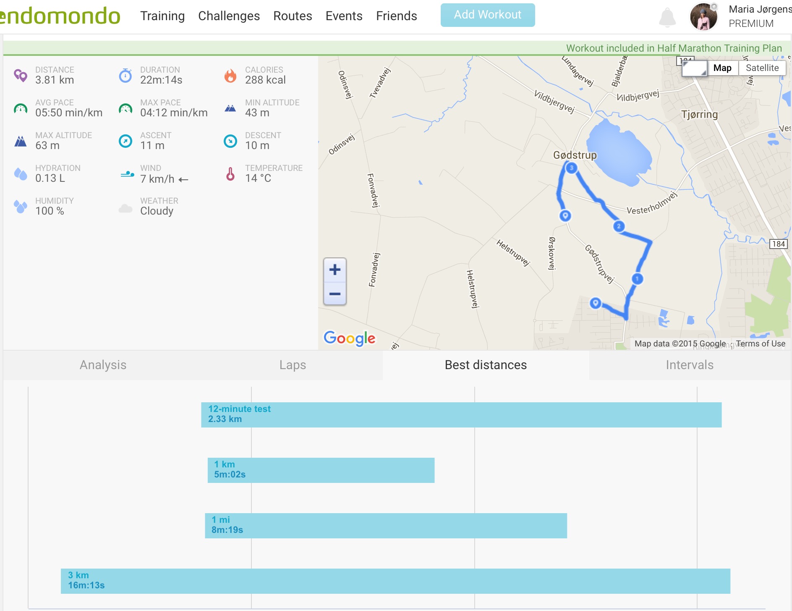The width and height of the screenshot is (792, 611).
Task: Click the temperature thermometer icon
Action: tap(230, 174)
